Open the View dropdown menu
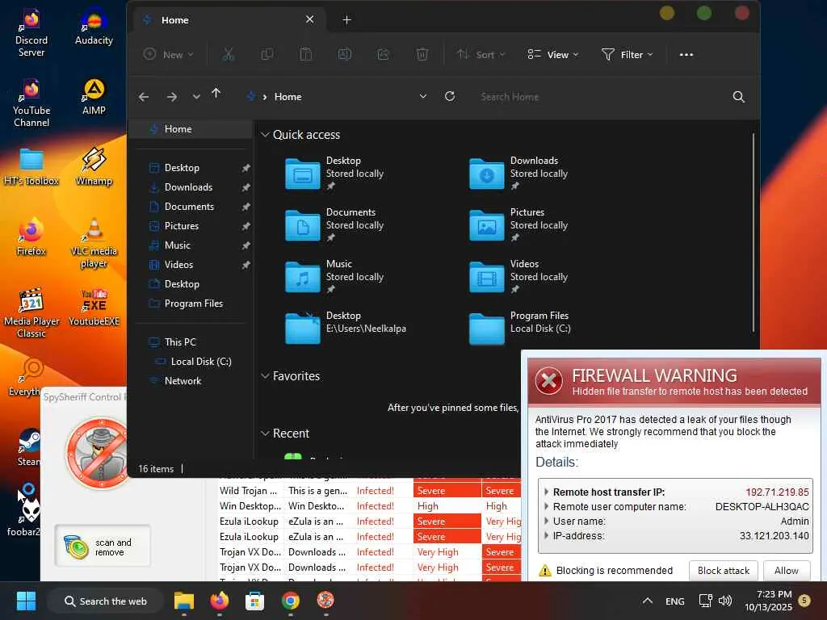The image size is (827, 620). (552, 54)
